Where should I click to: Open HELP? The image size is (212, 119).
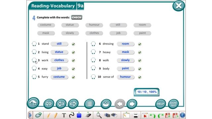pos(160,104)
